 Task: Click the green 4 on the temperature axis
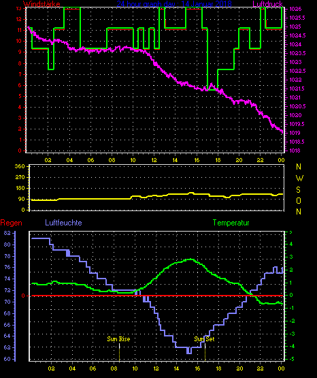pyautogui.click(x=291, y=245)
